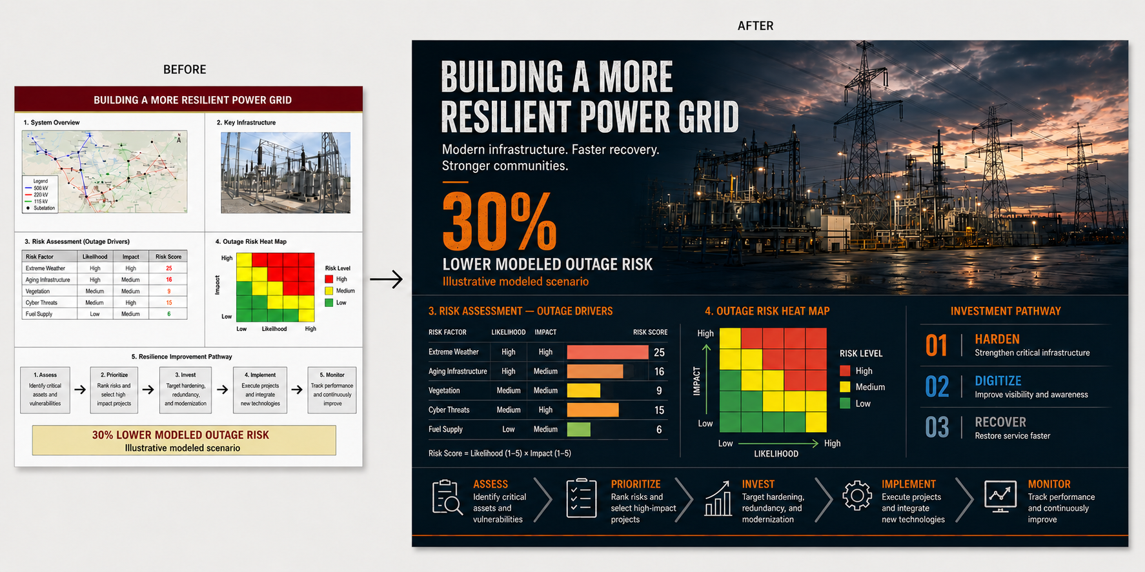Click the map legend box in System Overview
Screen dimensions: 1145x572
coord(40,194)
